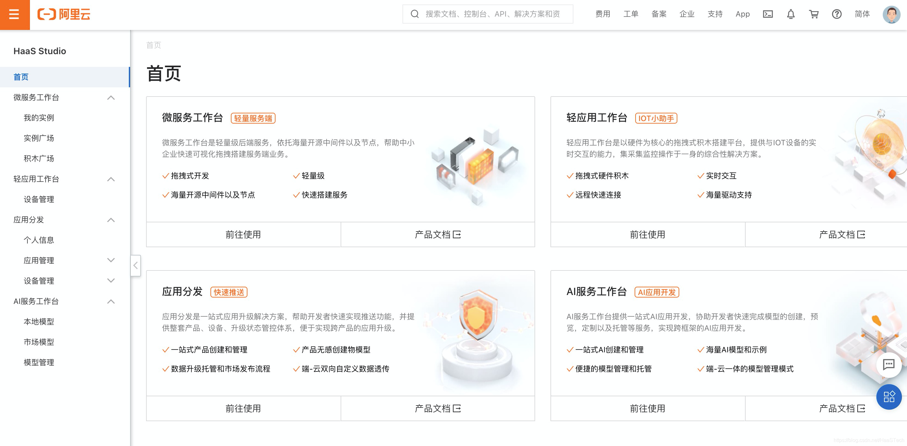Screen dimensions: 907x446
Task: Open 产品文档 for 应用分发
Action: [438, 408]
